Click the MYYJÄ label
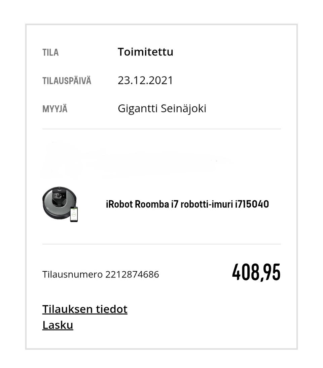 55,109
